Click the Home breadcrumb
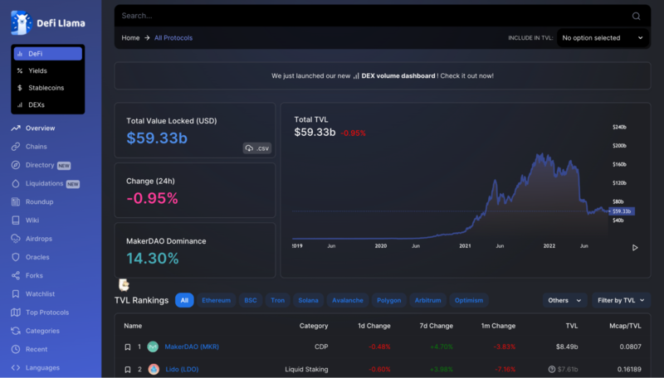 (x=130, y=37)
